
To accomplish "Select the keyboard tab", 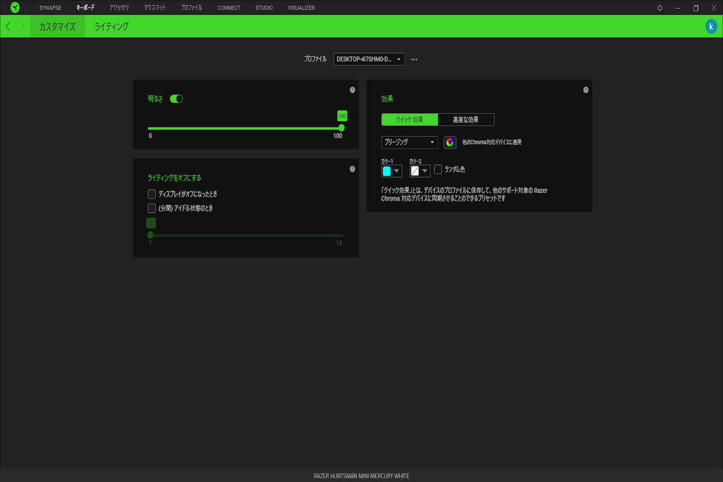I will 86,8.
